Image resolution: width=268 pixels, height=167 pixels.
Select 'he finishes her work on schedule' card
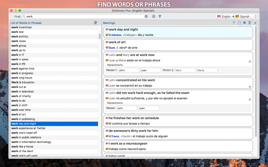pyautogui.click(x=178, y=121)
